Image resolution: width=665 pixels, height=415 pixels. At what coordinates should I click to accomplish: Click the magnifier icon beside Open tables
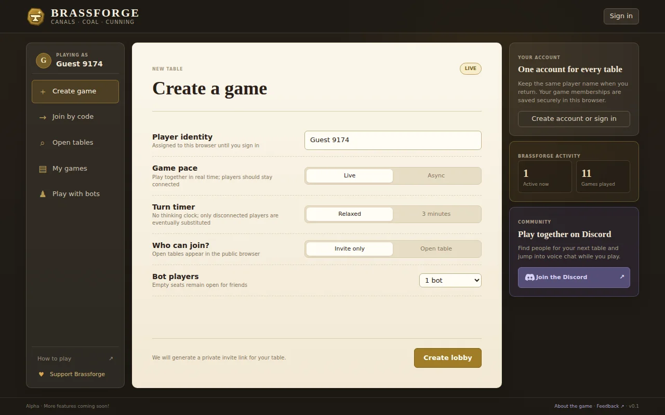click(x=43, y=143)
